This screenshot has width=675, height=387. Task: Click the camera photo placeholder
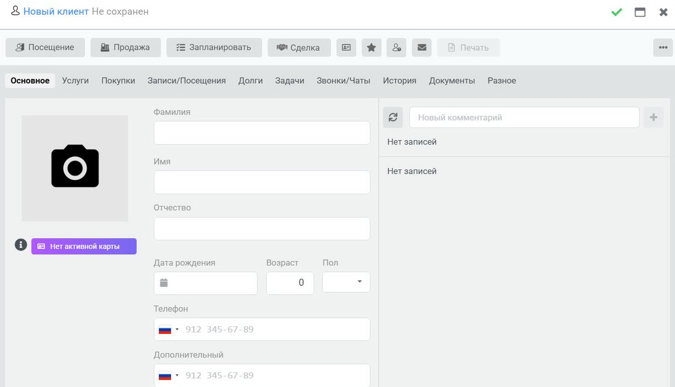click(x=75, y=168)
